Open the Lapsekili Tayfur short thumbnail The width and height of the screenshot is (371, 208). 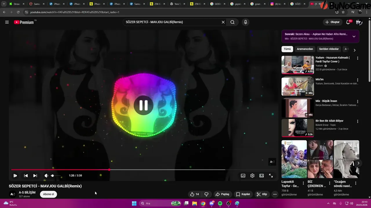click(294, 159)
